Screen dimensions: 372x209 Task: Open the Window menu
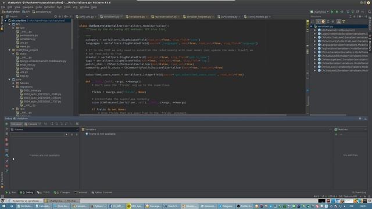pyautogui.click(x=84, y=7)
